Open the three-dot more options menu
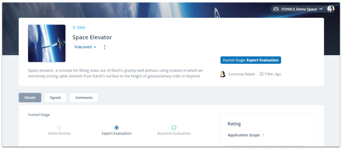 pyautogui.click(x=105, y=47)
